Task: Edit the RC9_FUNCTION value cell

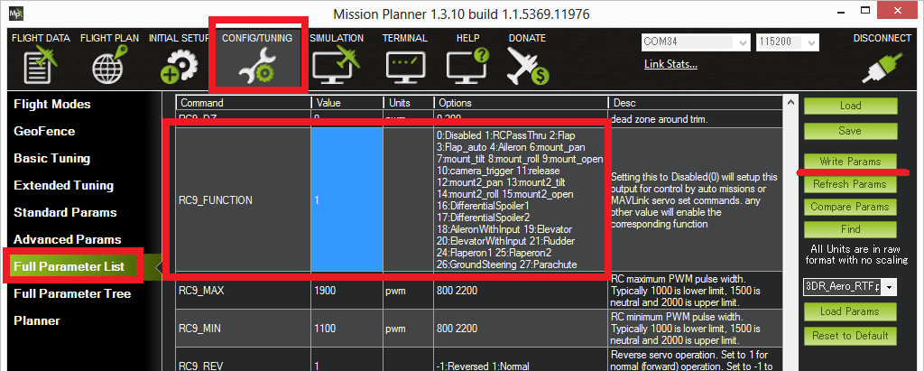Action: click(346, 199)
